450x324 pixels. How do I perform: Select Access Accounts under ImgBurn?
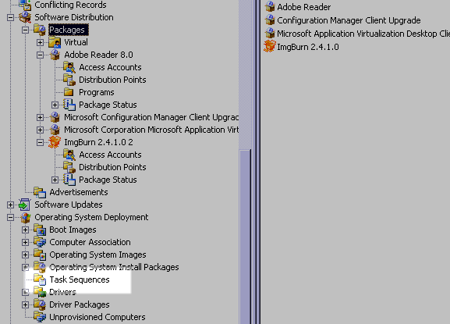(110, 155)
